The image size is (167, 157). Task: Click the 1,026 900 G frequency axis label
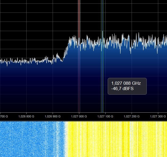pos(53,116)
